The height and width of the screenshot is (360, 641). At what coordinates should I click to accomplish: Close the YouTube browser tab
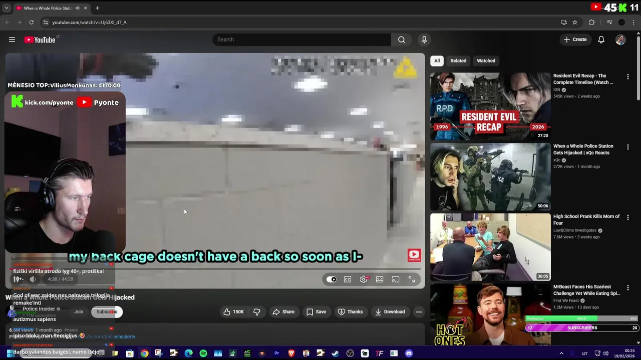(x=85, y=8)
